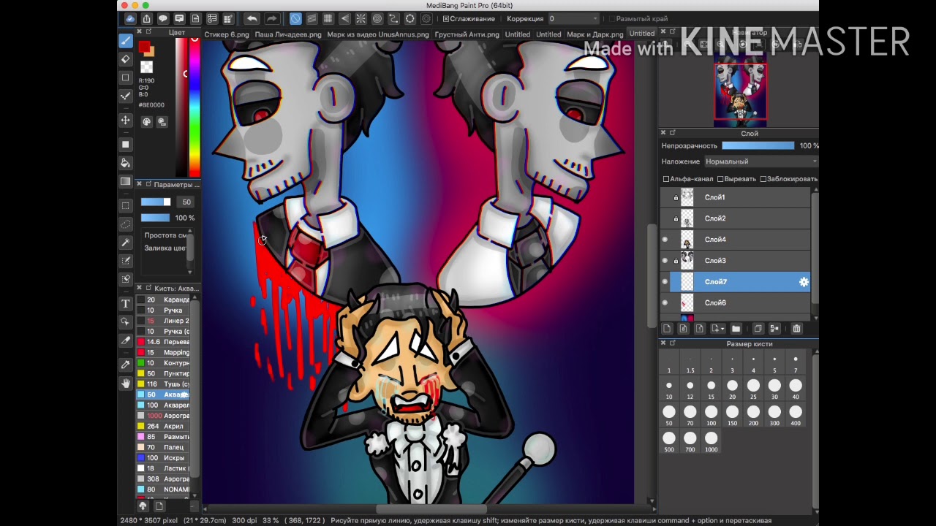Select the Text tool
The image size is (936, 526).
point(126,303)
